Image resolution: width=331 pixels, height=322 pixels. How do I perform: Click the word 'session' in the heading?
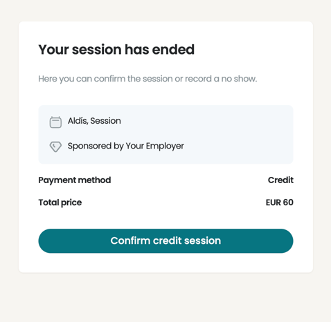(97, 50)
